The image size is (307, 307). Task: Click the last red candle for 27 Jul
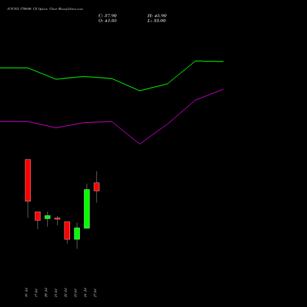[x=96, y=187]
